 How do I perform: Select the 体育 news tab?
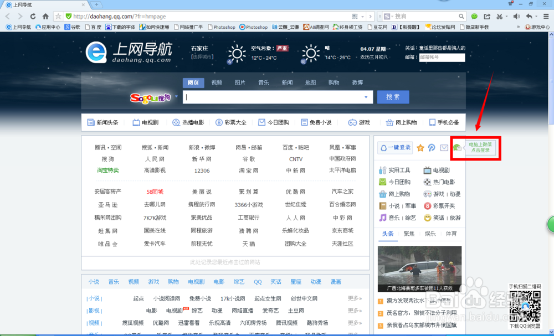click(x=451, y=234)
